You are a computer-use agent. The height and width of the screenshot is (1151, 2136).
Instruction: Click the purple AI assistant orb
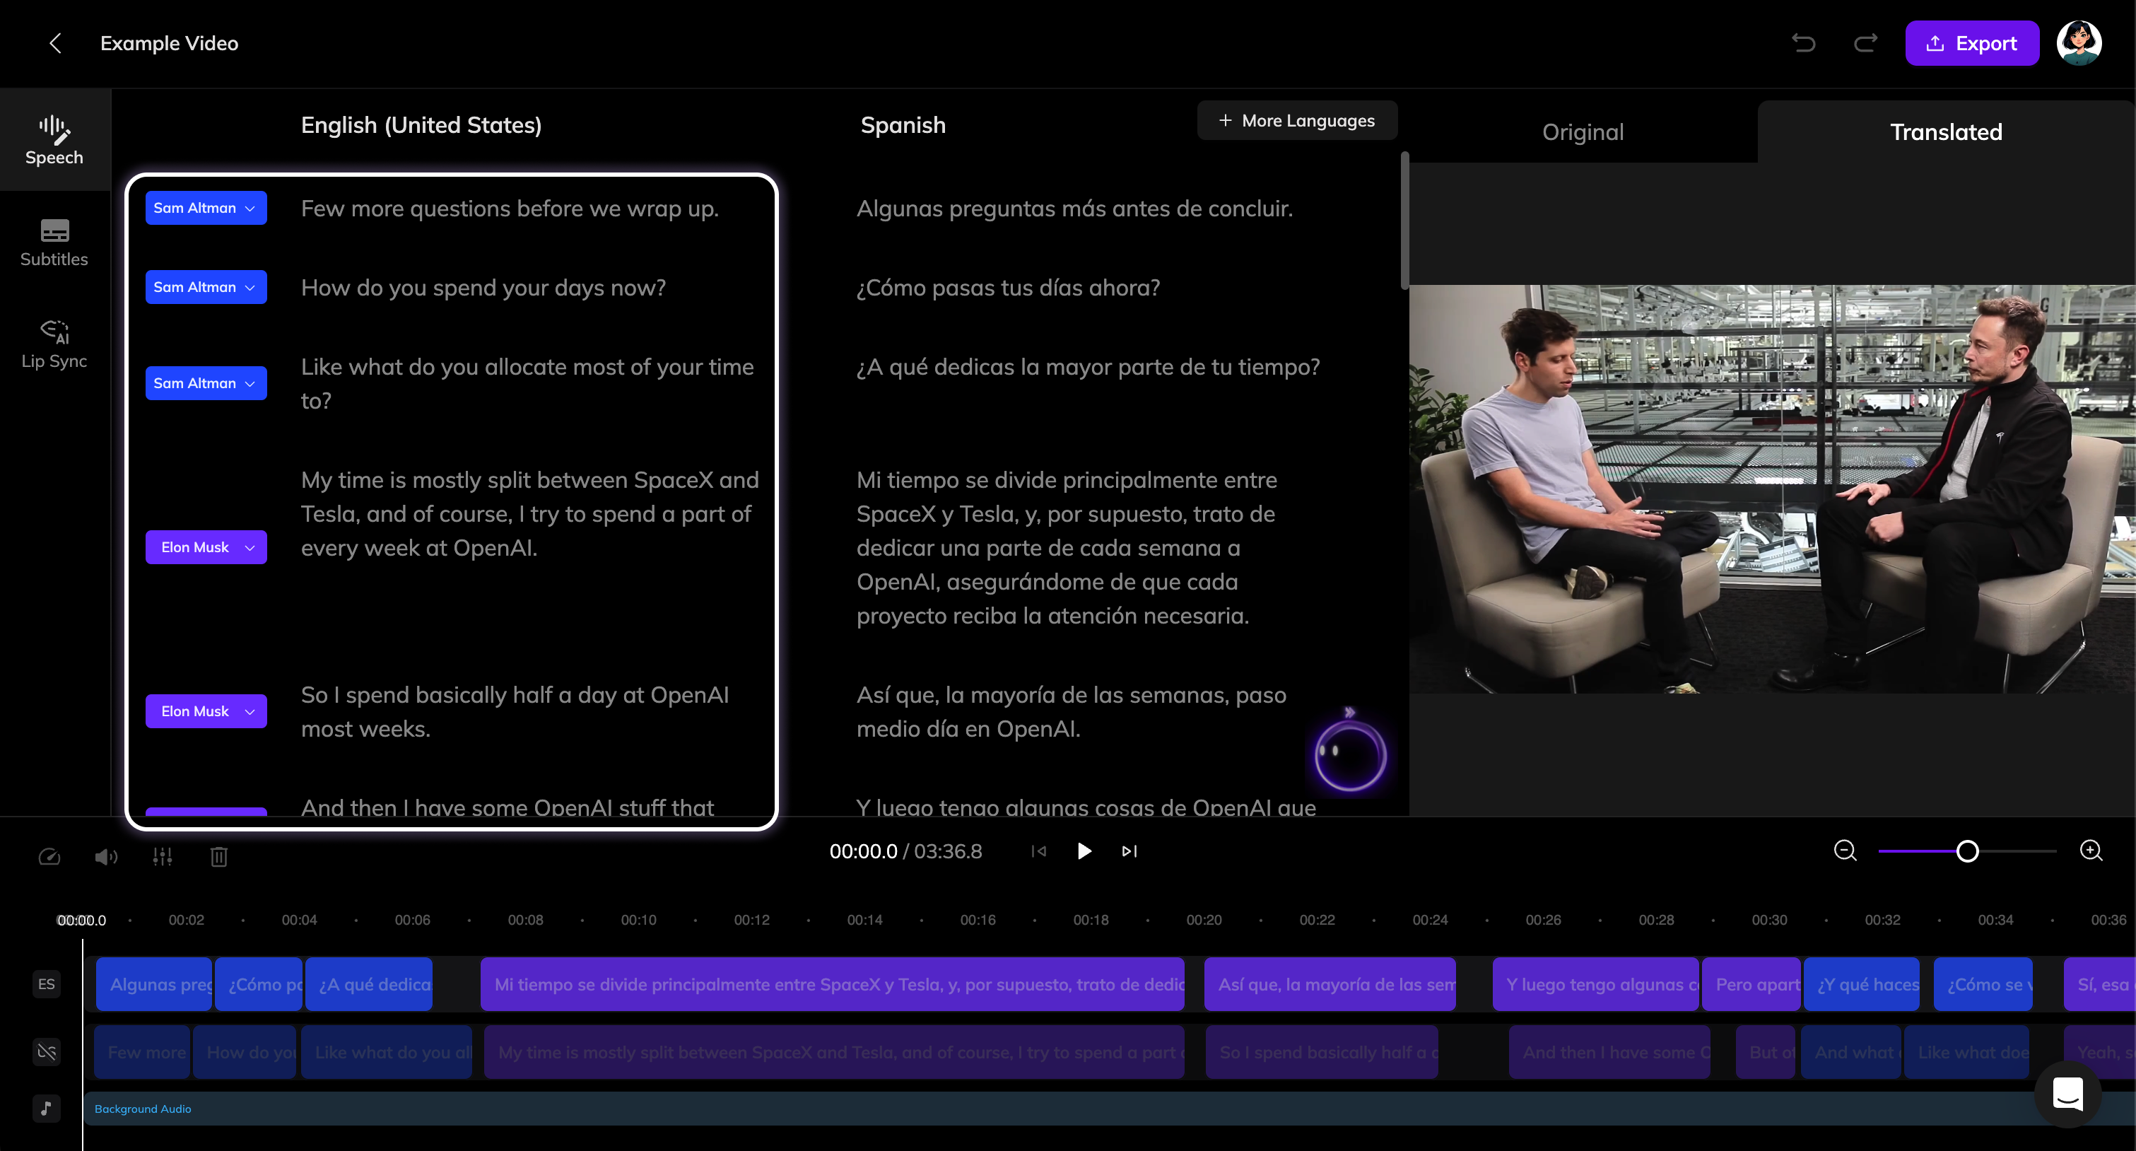pyautogui.click(x=1350, y=754)
